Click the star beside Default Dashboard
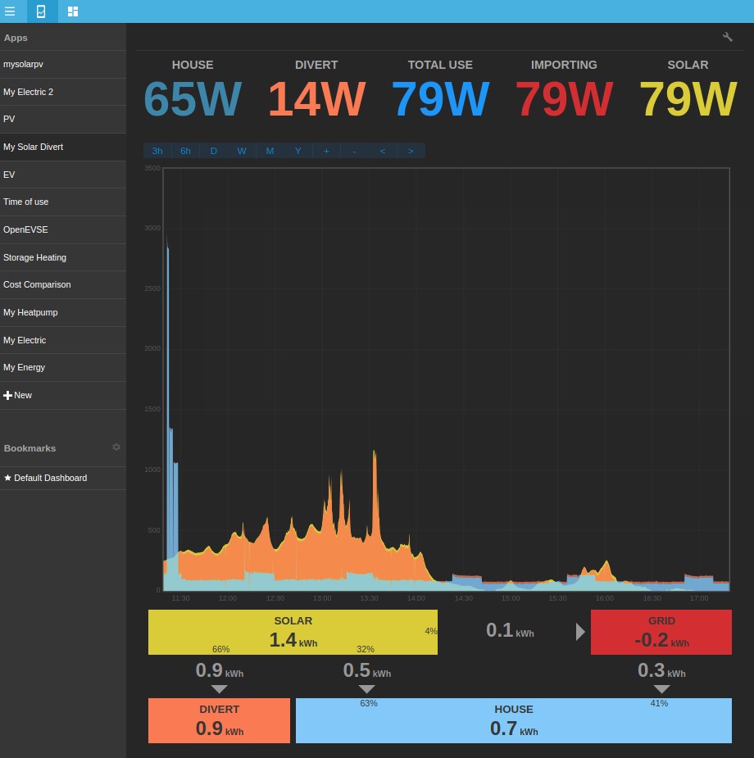754x758 pixels. pos(7,478)
